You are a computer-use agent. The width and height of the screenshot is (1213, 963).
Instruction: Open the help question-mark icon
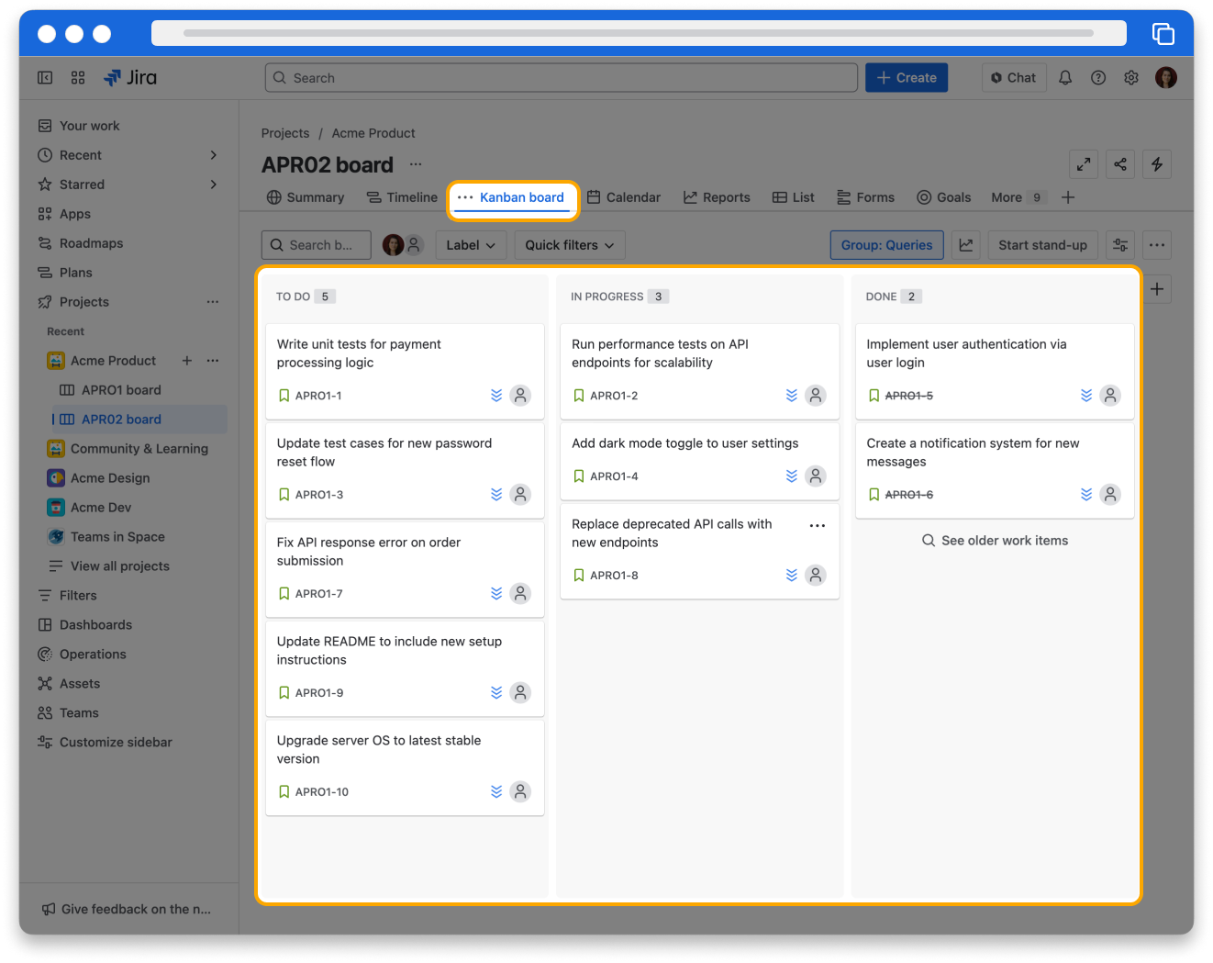[x=1098, y=78]
